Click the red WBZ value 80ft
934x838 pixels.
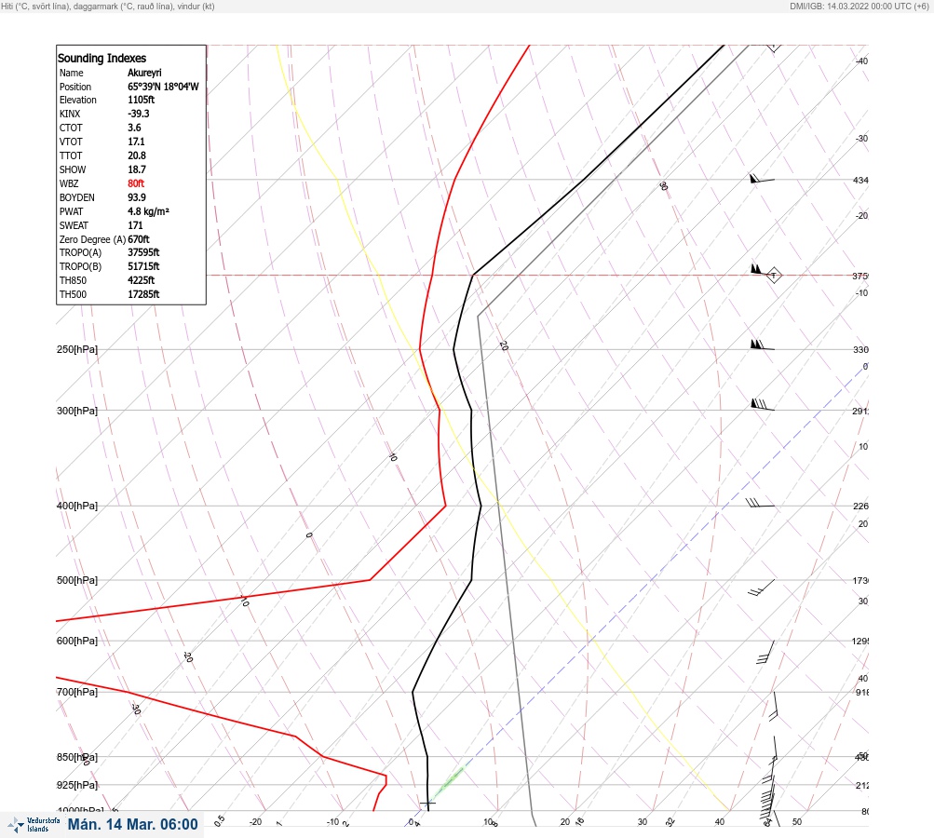(x=136, y=183)
